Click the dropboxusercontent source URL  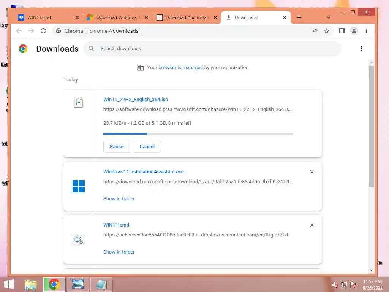click(x=197, y=235)
